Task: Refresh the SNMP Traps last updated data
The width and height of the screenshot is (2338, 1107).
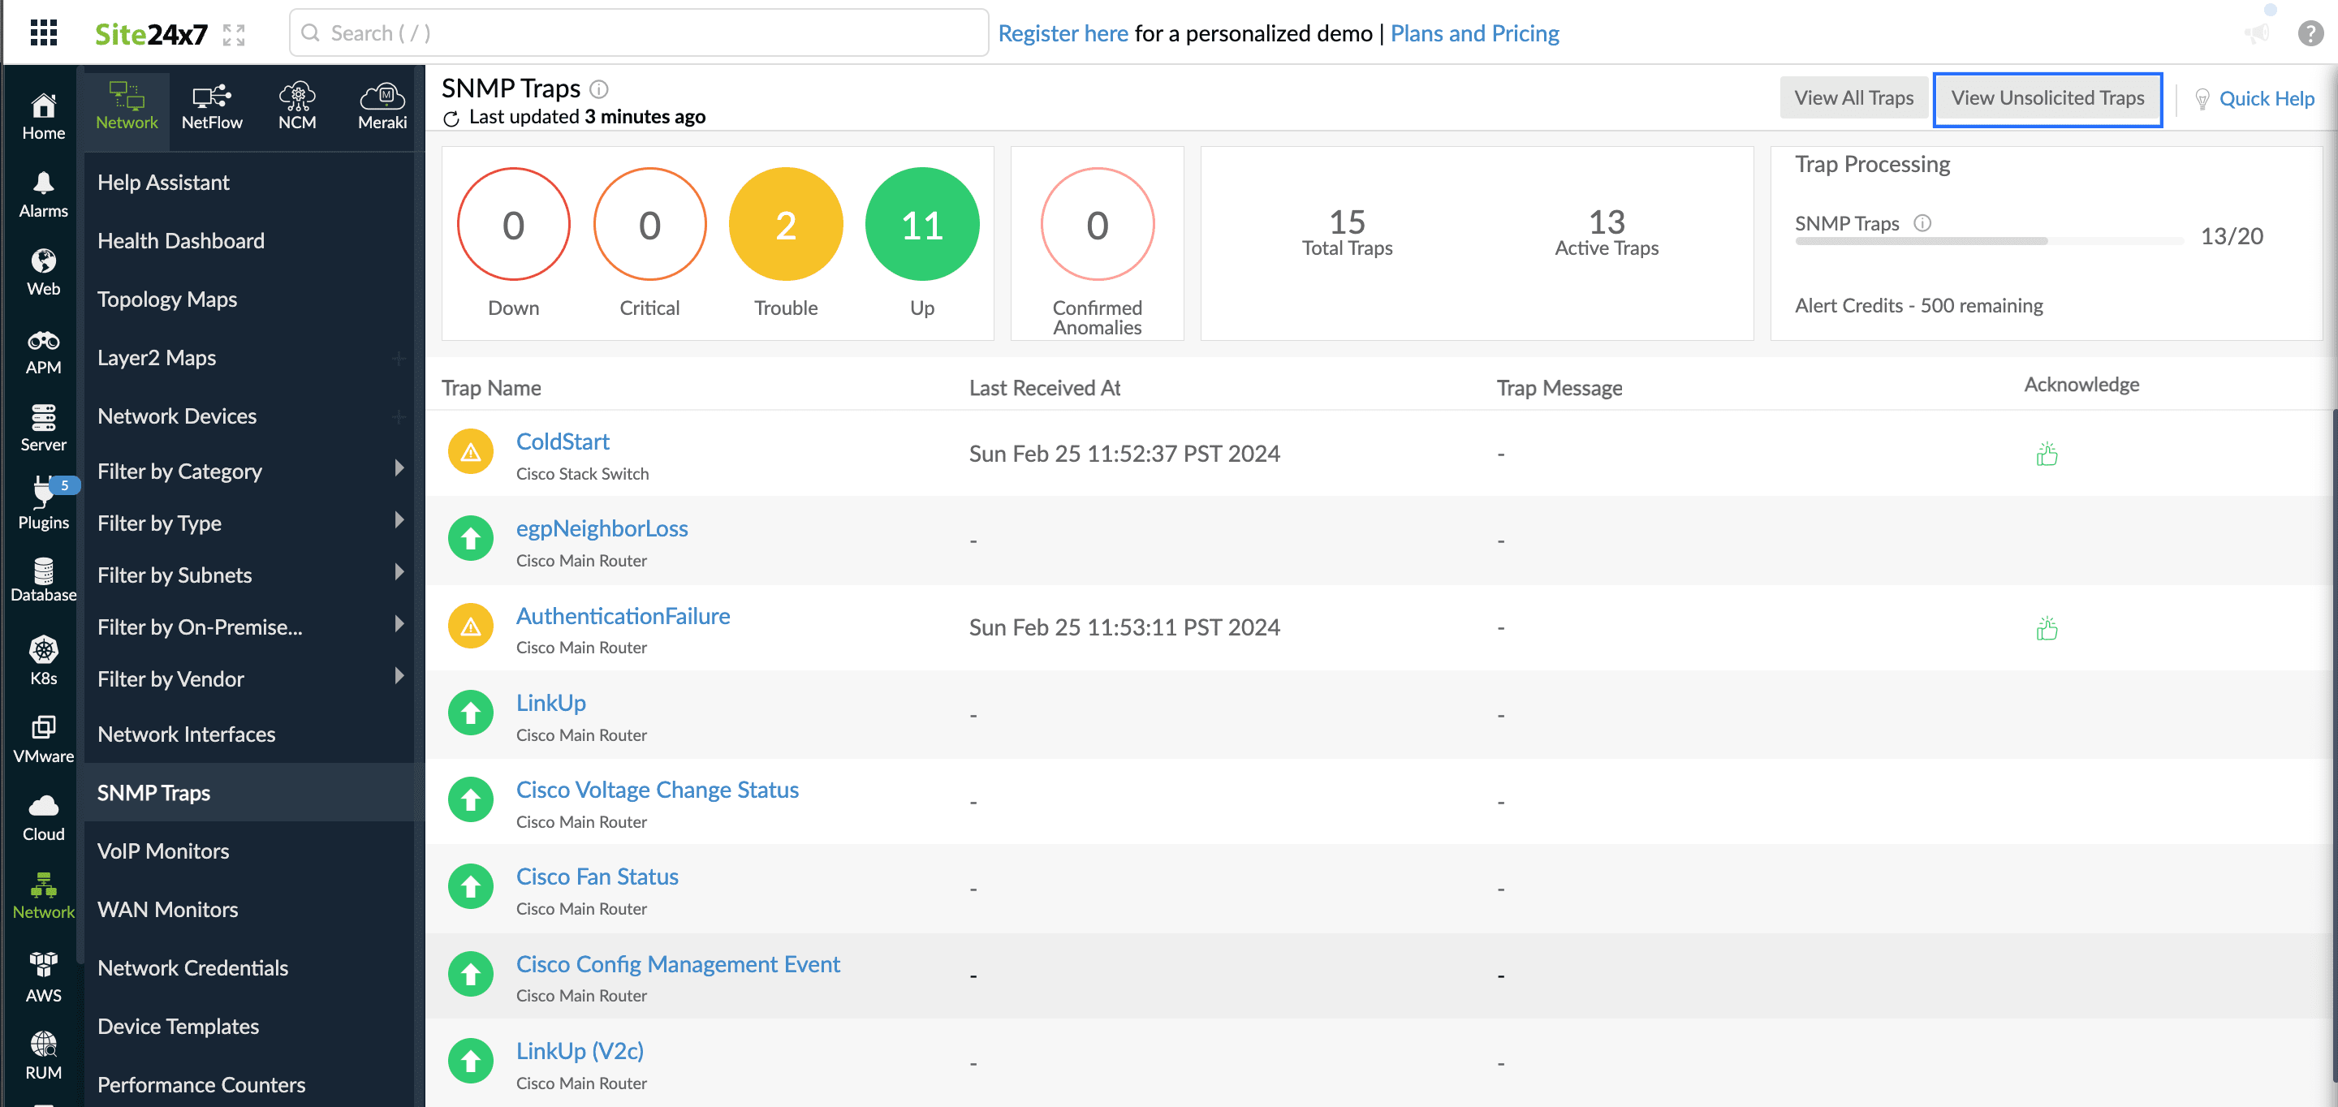Action: pyautogui.click(x=451, y=117)
